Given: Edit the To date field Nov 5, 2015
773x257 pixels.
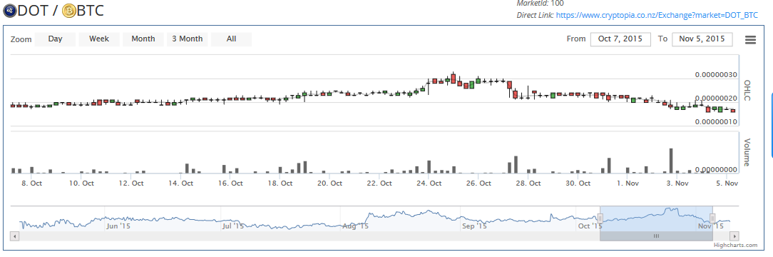Looking at the screenshot, I should click(702, 39).
